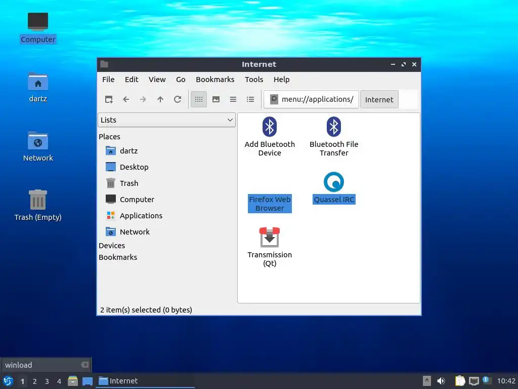The image size is (518, 389).
Task: Switch to workspace 3
Action: (47, 381)
